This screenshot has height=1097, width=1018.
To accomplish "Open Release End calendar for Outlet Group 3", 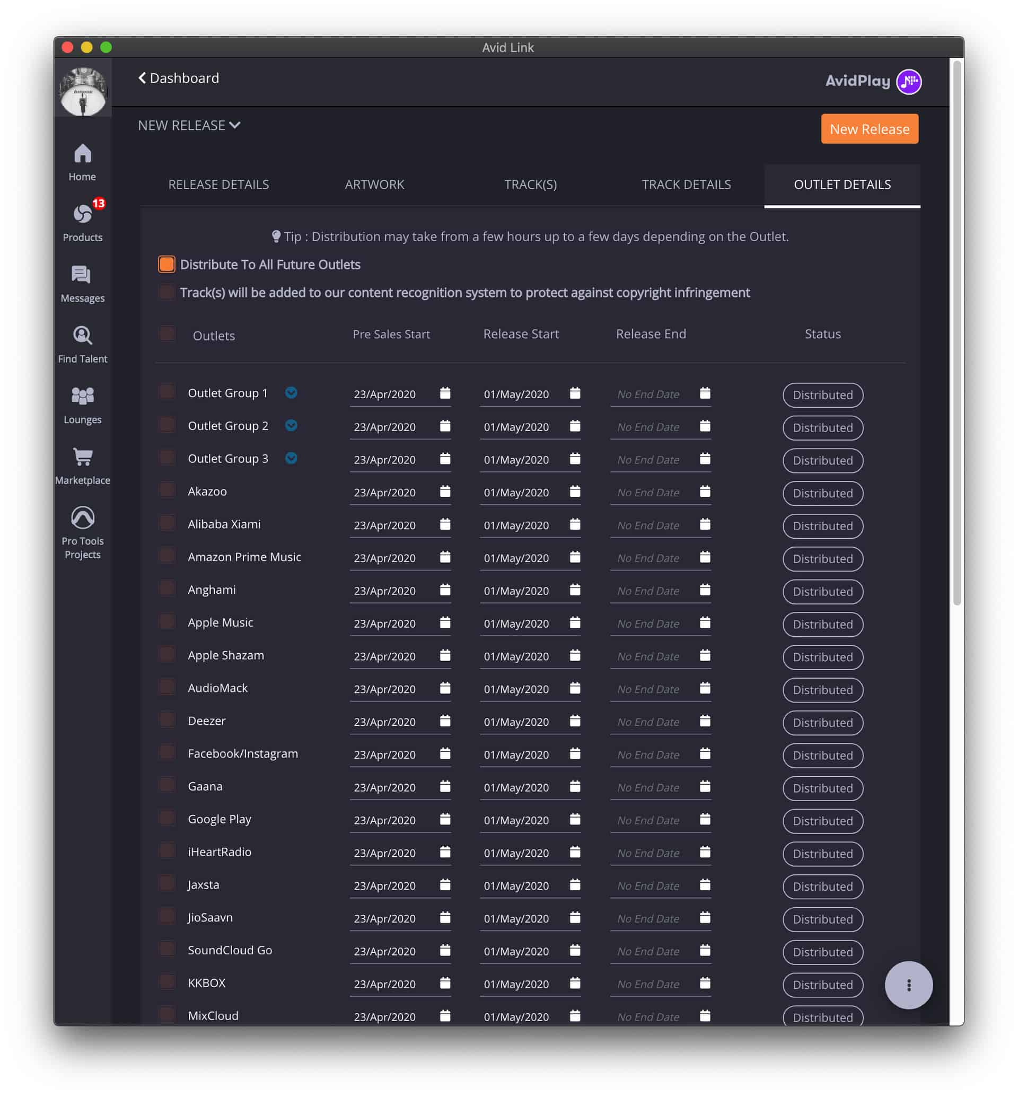I will [705, 459].
